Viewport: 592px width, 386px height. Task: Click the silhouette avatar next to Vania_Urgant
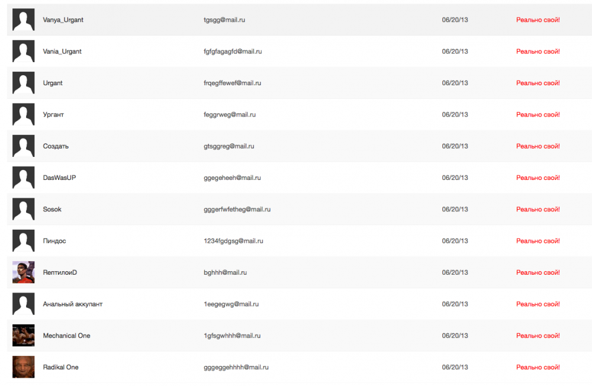[24, 52]
